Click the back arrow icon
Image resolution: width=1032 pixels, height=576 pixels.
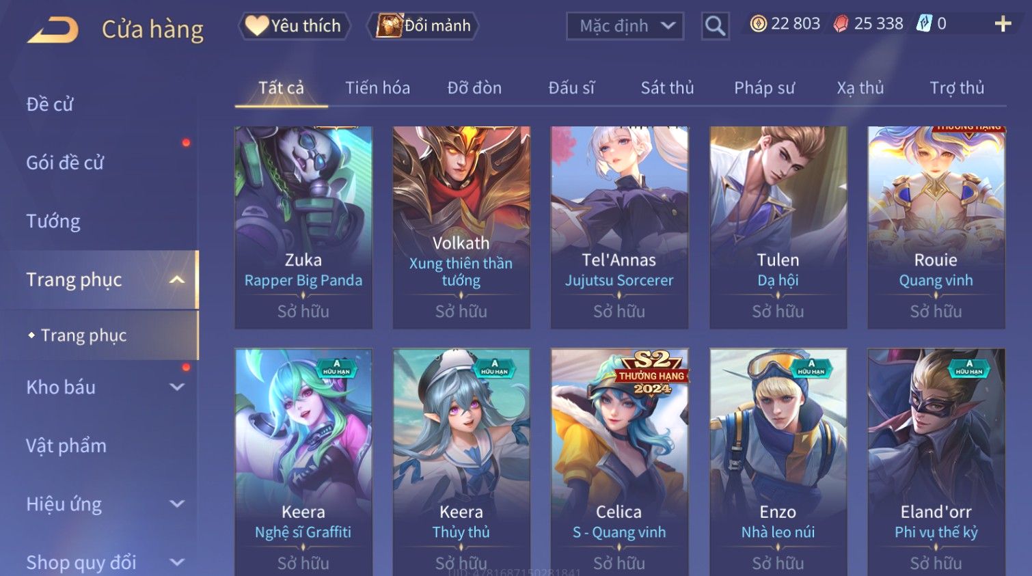click(x=53, y=29)
